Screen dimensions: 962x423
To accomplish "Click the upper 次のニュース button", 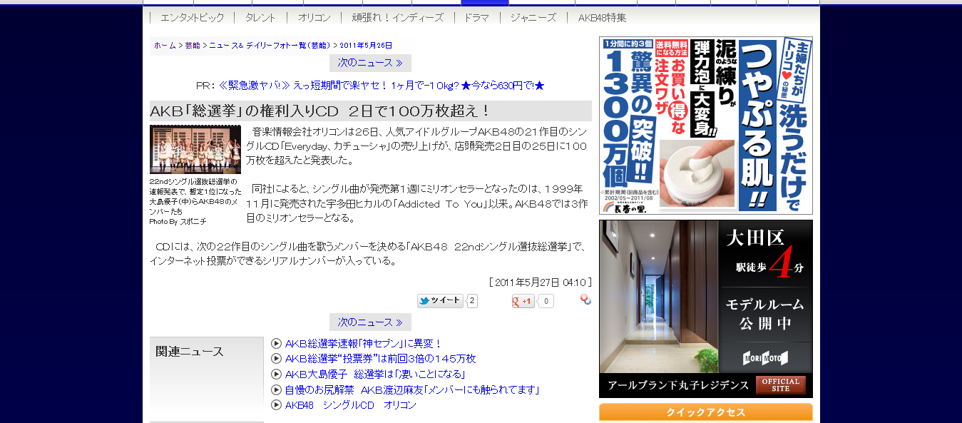I will tap(370, 63).
